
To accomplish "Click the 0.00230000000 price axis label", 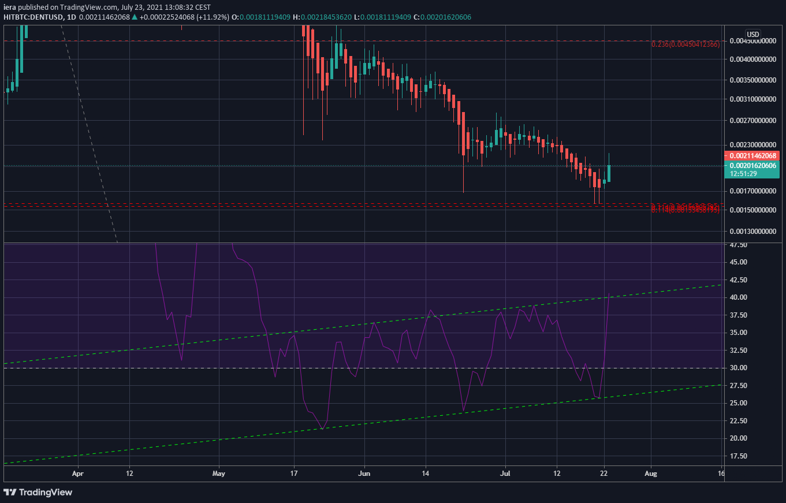I will click(754, 145).
